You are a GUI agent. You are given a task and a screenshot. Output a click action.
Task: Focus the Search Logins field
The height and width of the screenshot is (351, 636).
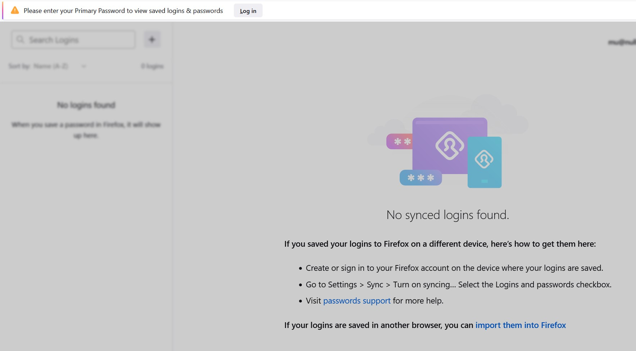(x=73, y=40)
